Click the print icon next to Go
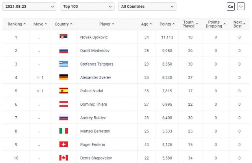The width and height of the screenshot is (252, 163). click(x=241, y=7)
